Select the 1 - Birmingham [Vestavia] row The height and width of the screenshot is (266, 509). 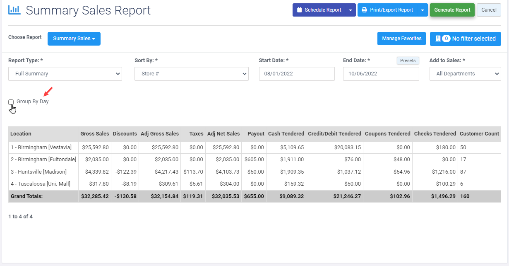254,148
